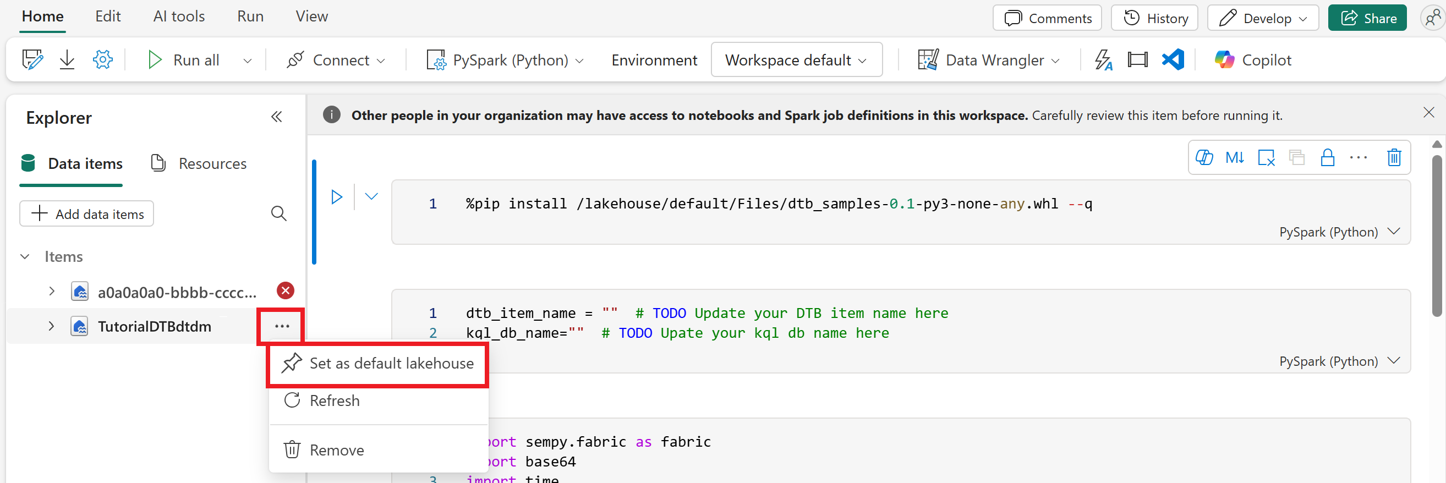The height and width of the screenshot is (483, 1446).
Task: Select the a0a0a0a0-bbbb-cccc lakehouse item
Action: point(177,292)
